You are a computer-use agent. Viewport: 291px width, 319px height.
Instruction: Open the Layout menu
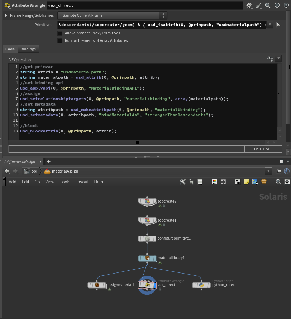click(82, 182)
